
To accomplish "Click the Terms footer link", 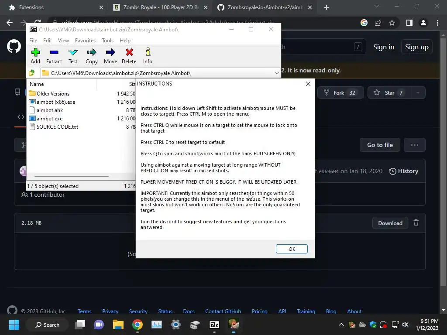I will pos(85,311).
